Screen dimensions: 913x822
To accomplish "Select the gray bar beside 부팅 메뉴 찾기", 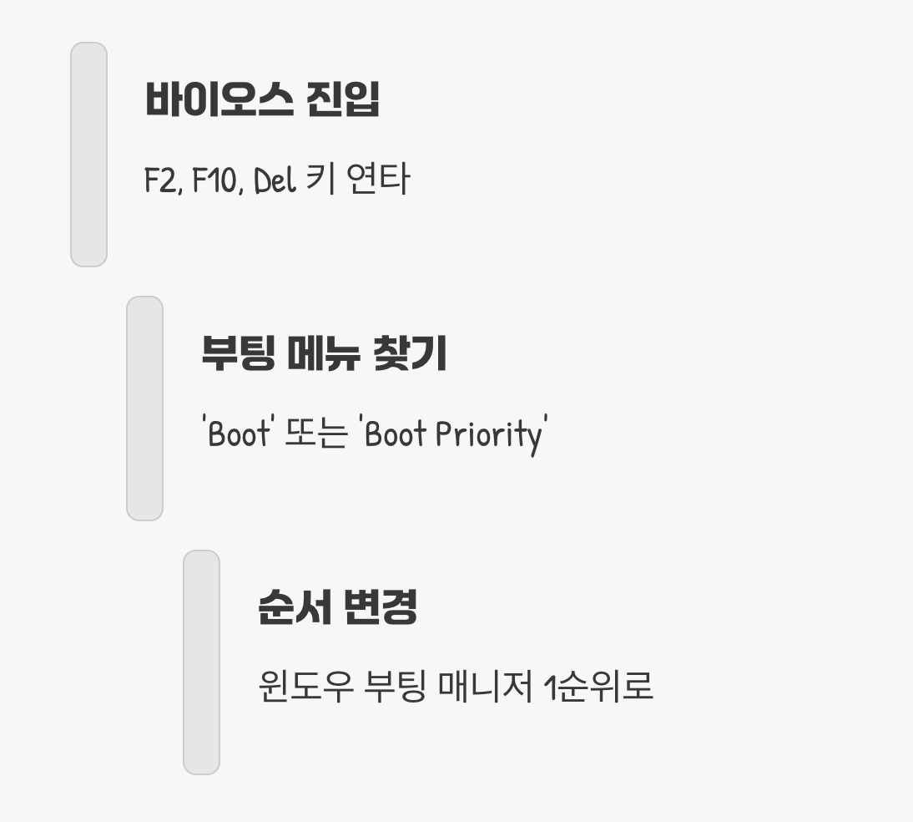I will coord(145,408).
